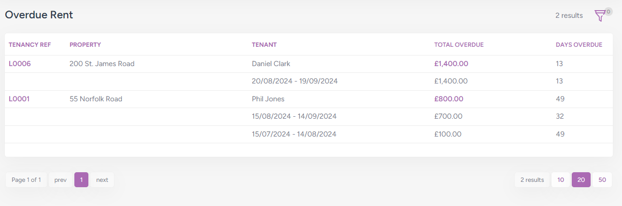Go to the next page

coord(102,180)
